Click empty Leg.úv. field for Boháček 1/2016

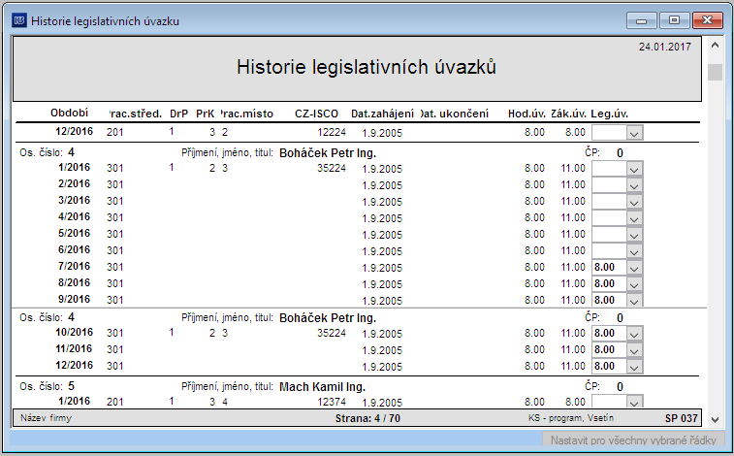[x=609, y=169]
